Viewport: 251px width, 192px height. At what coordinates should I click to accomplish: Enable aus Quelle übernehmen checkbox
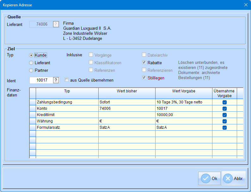(66, 80)
